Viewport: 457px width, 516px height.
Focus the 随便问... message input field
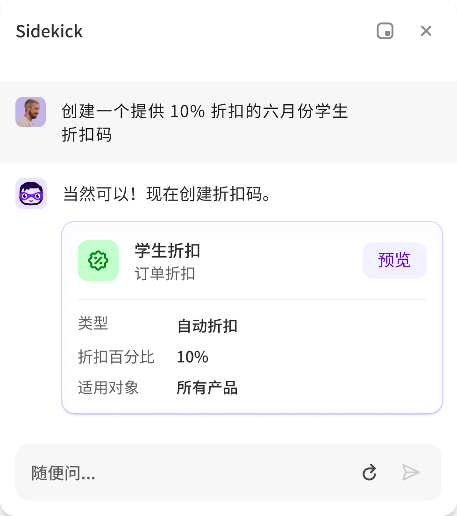coord(187,473)
